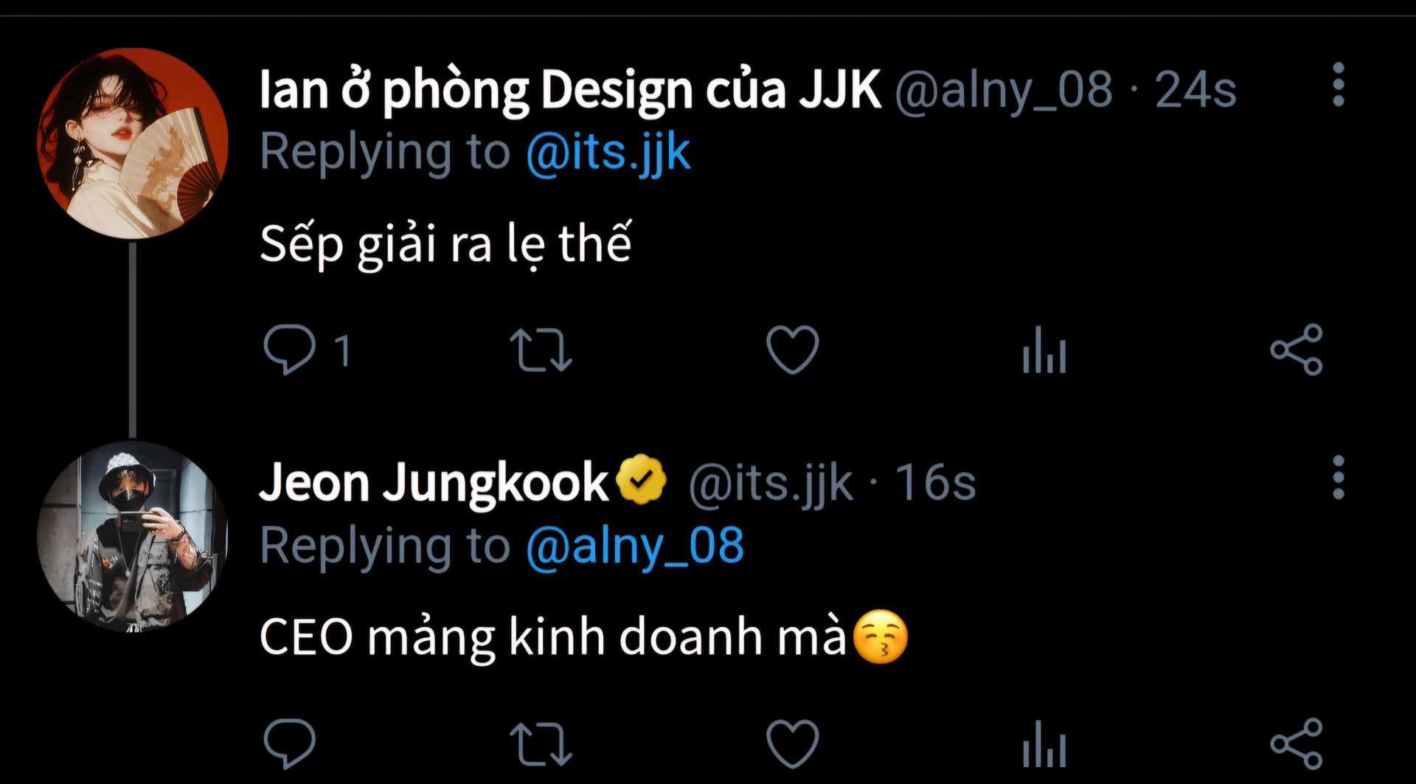This screenshot has width=1416, height=784.
Task: Retweet Jeon Jungkook's reply
Action: [541, 743]
